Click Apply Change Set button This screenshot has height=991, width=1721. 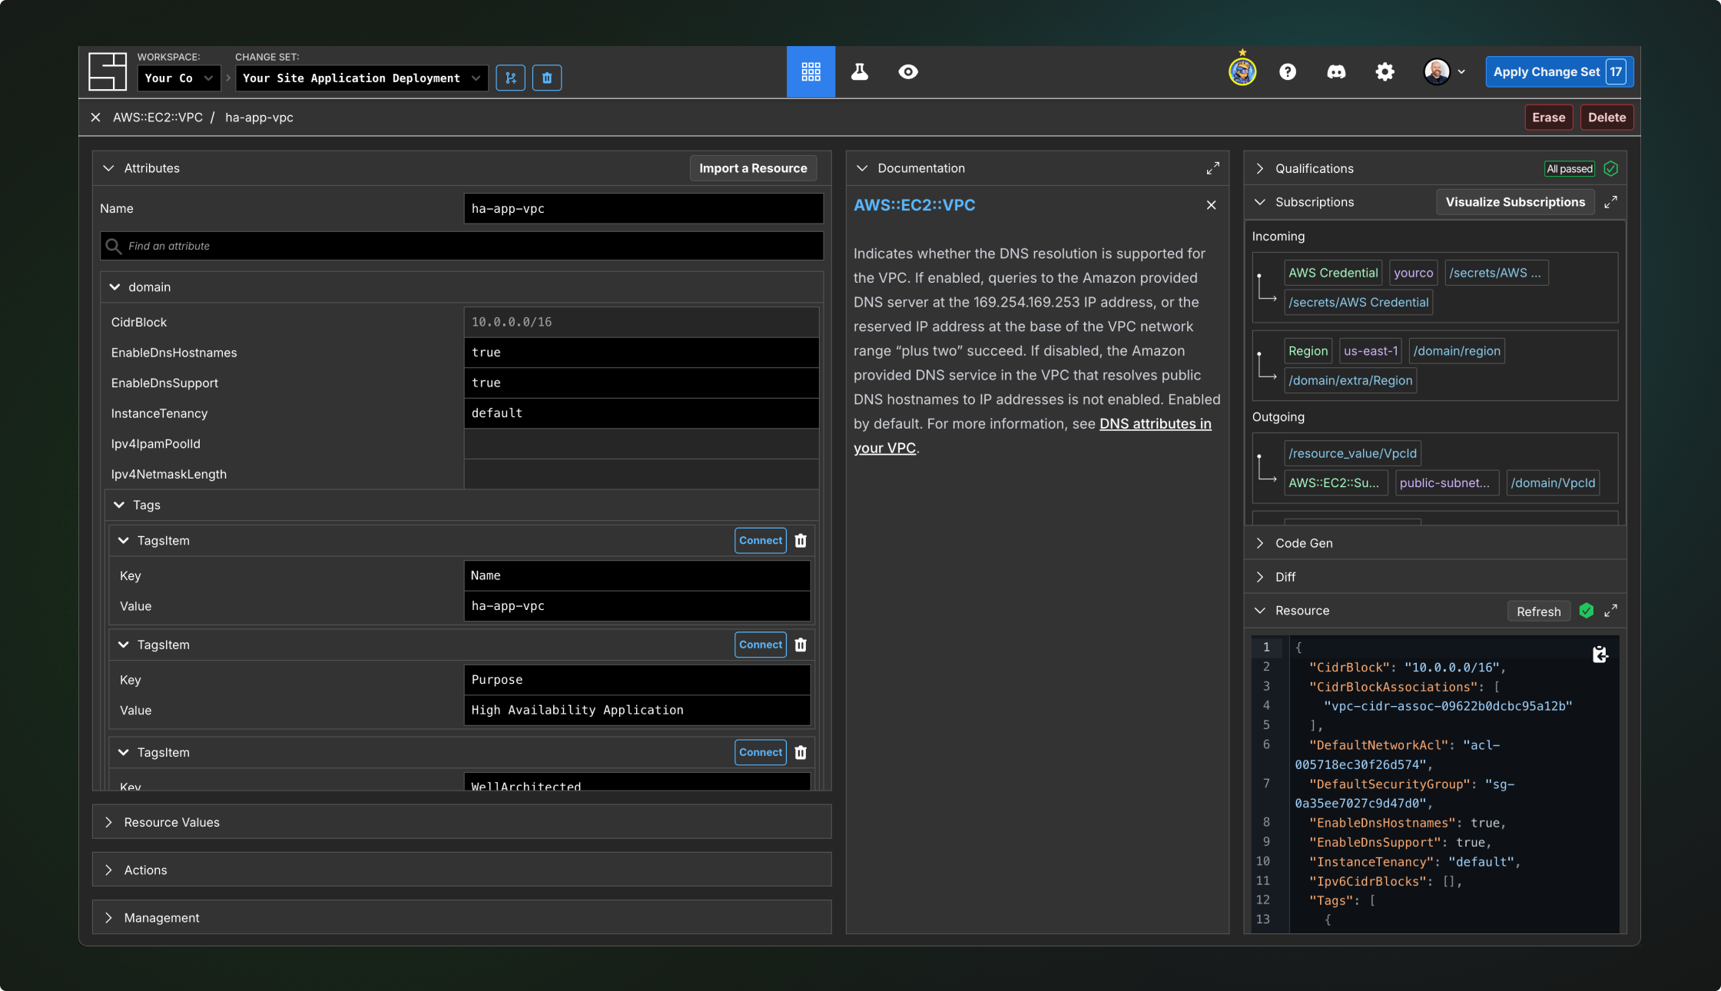click(1560, 71)
